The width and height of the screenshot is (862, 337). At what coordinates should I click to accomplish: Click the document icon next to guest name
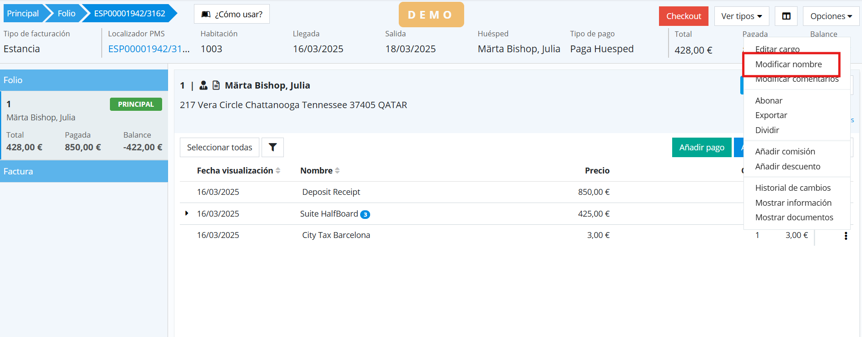coord(216,85)
